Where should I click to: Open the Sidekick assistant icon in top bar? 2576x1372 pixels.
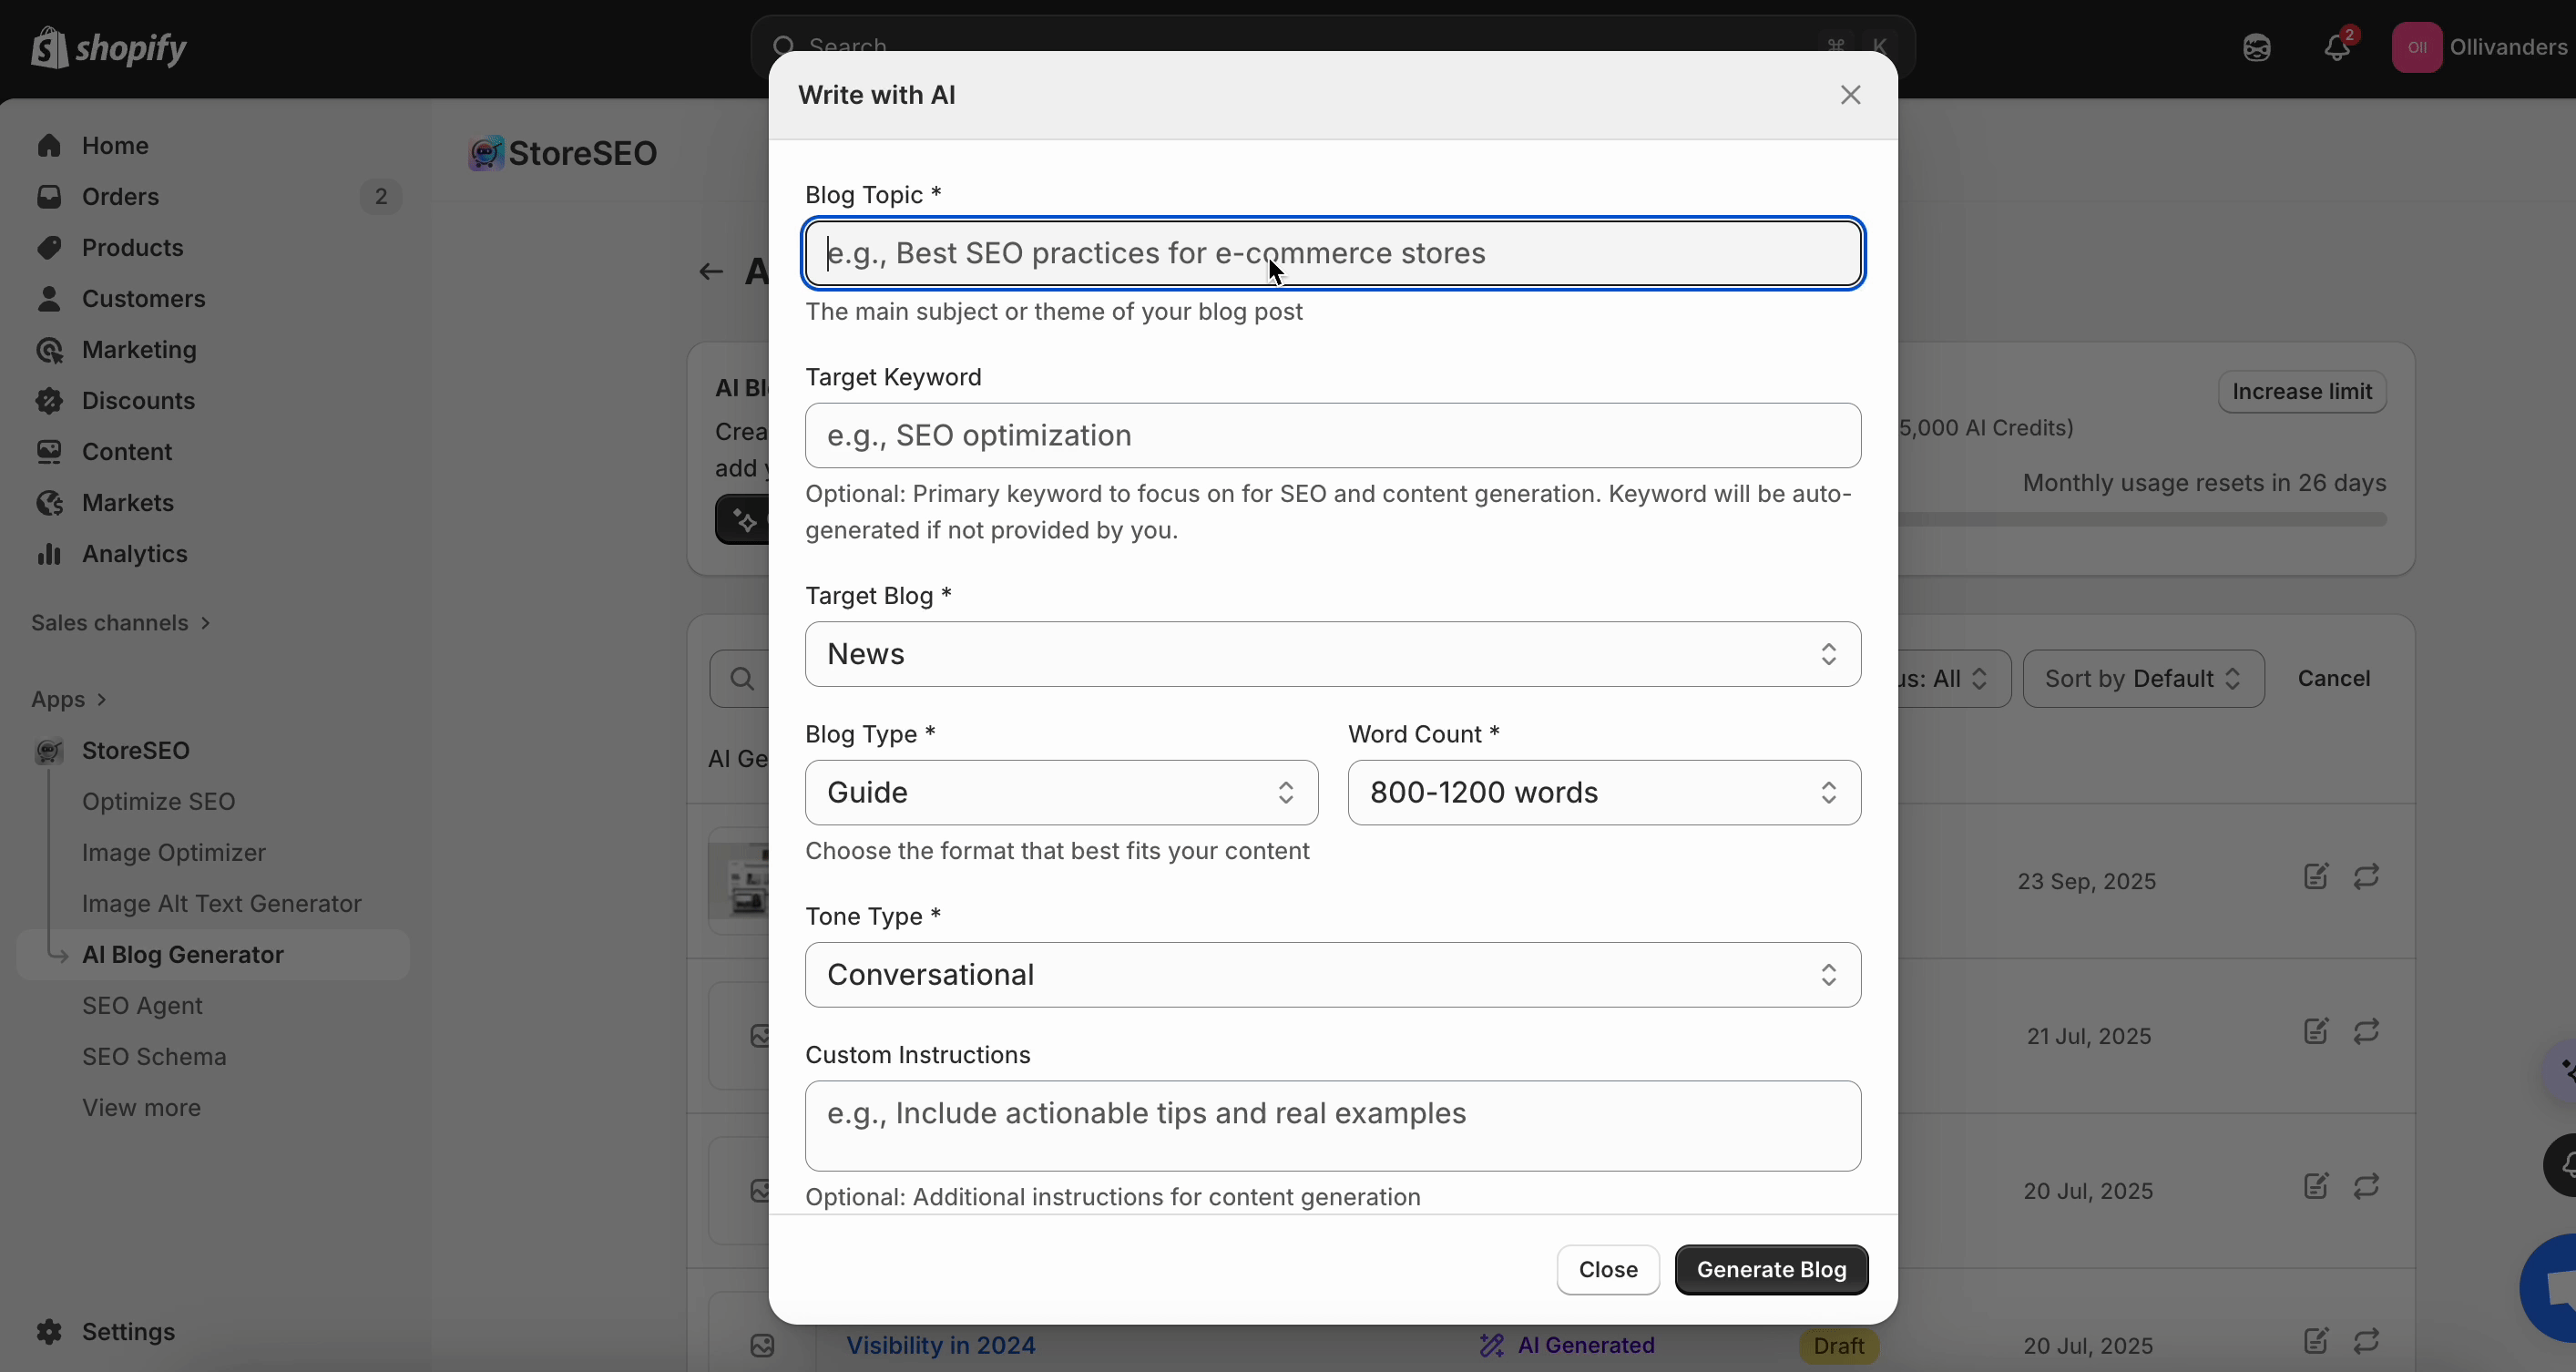tap(2256, 47)
